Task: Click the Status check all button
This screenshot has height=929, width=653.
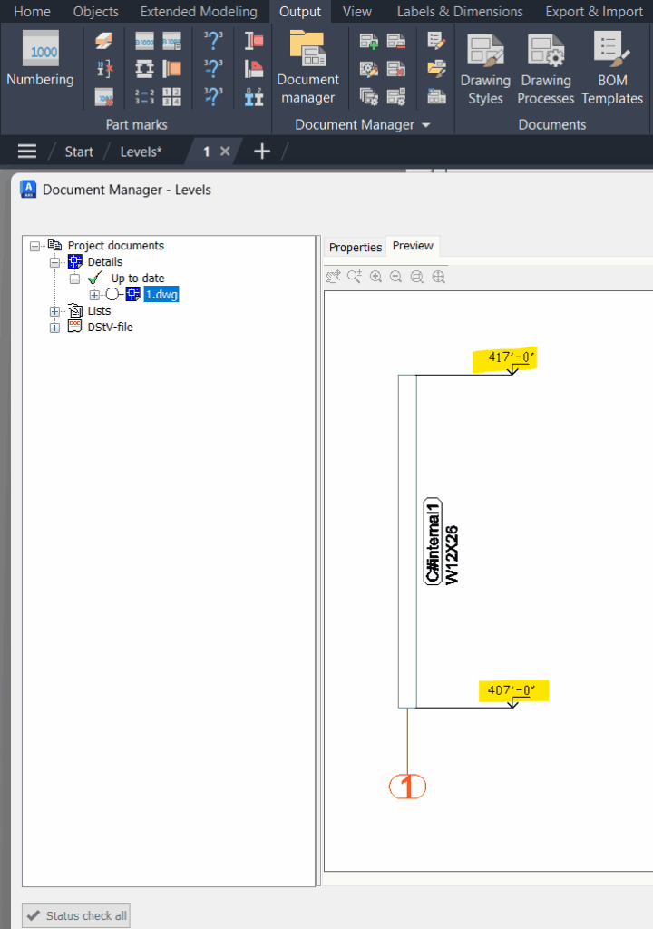Action: [76, 915]
